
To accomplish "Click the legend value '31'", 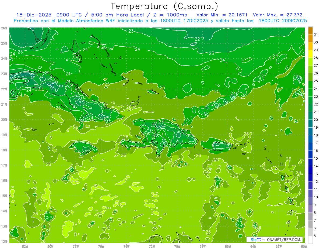I will coord(316,35).
